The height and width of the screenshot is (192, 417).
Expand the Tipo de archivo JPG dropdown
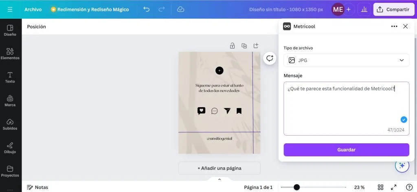[x=346, y=60]
